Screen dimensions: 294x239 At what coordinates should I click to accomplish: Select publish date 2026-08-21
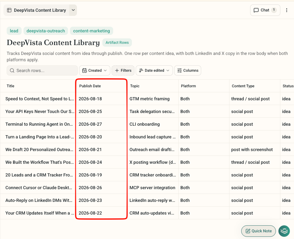pos(90,150)
